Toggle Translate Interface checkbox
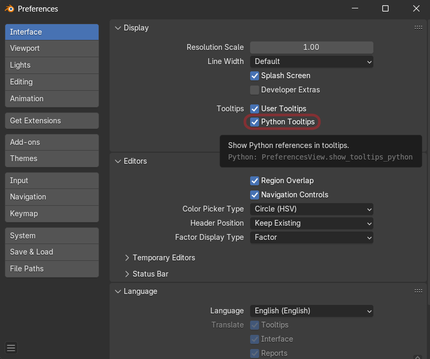 click(x=254, y=339)
